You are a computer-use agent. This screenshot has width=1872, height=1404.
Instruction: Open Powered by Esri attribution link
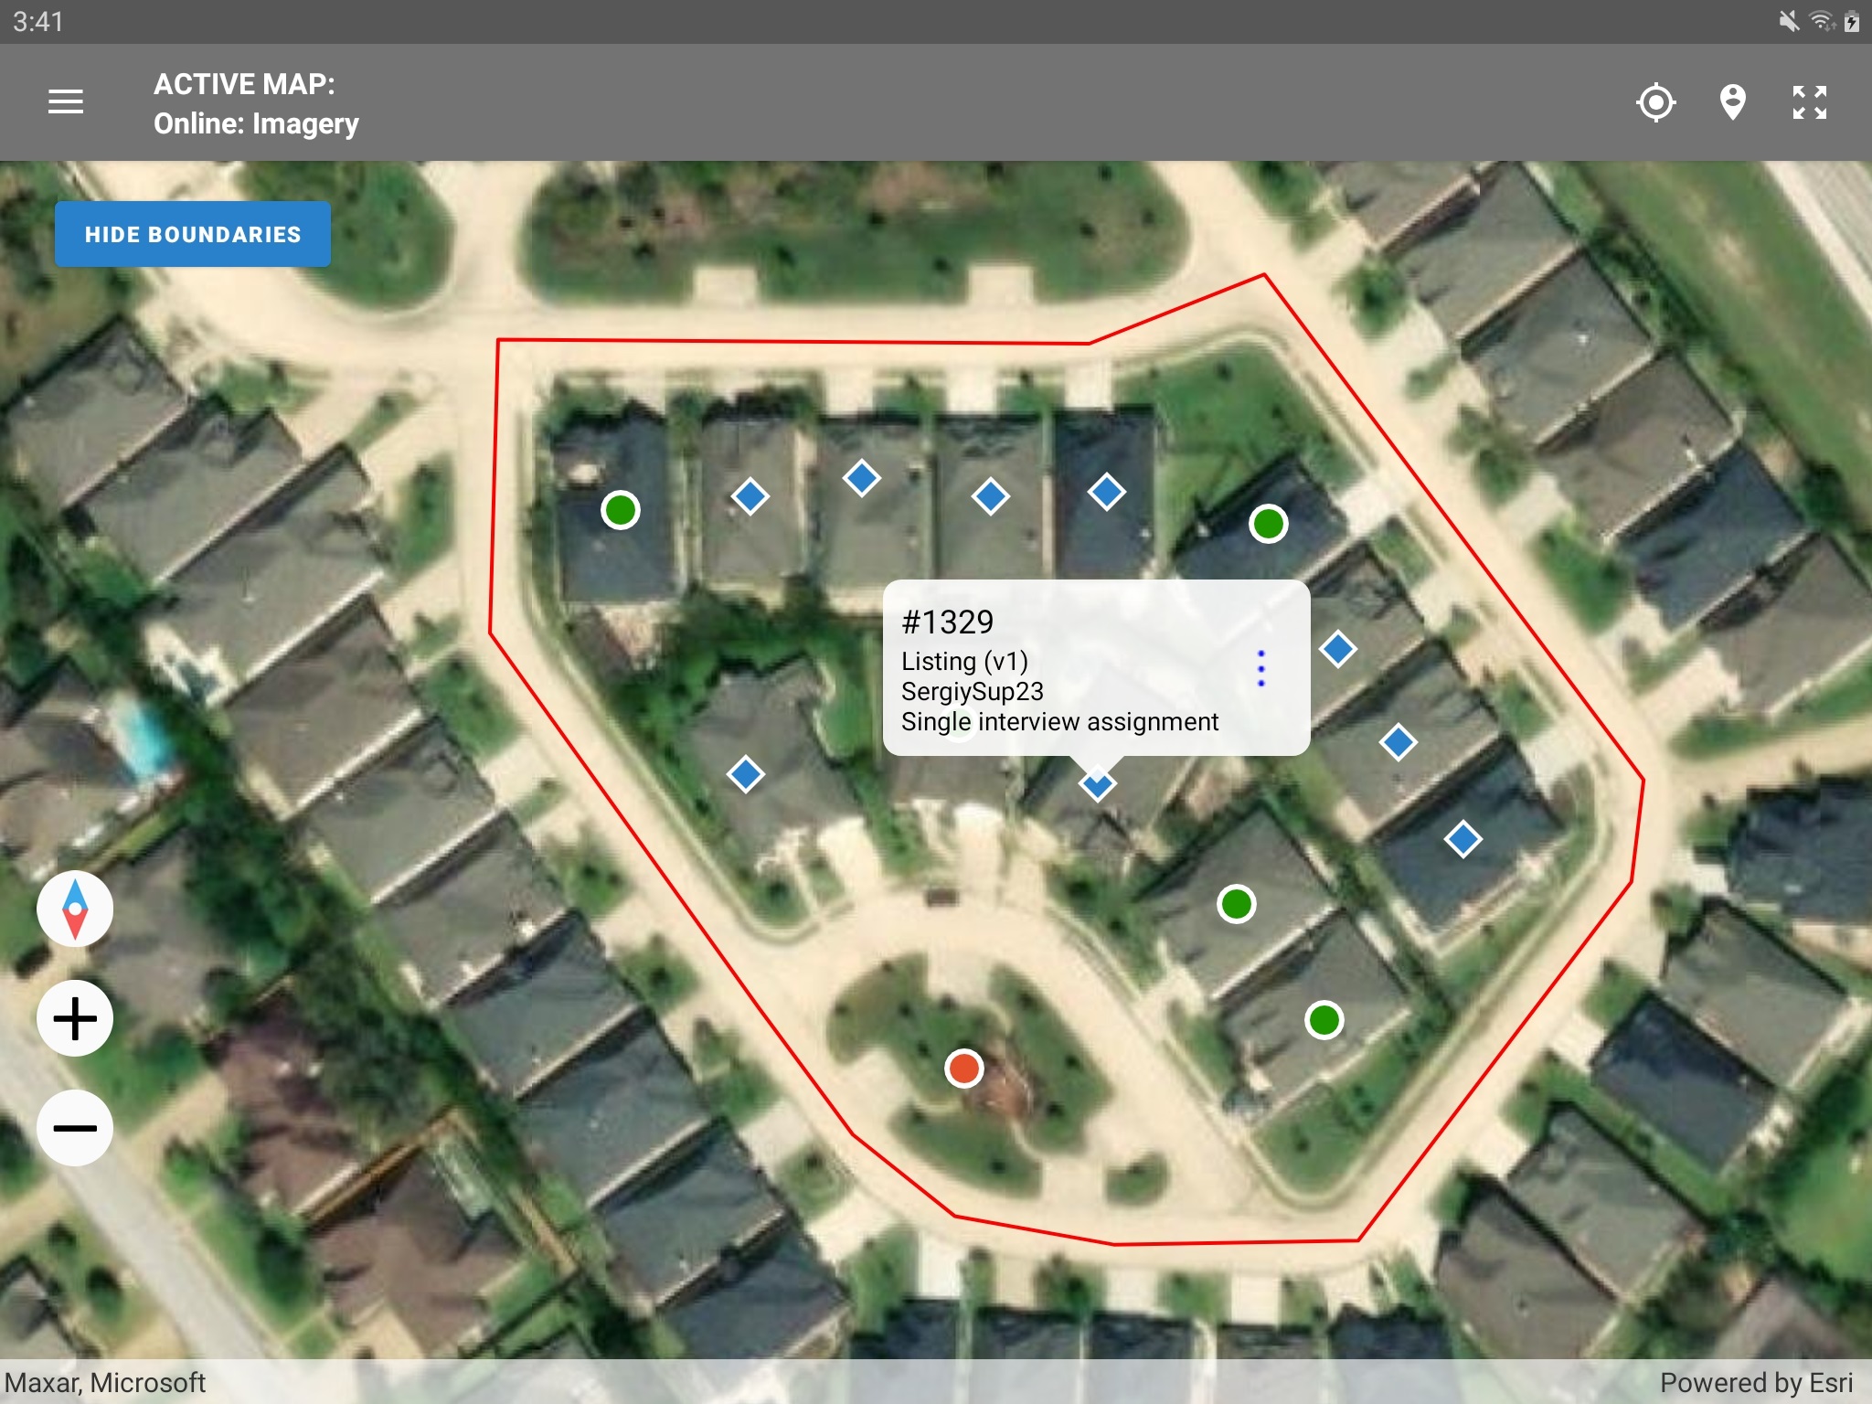(1755, 1382)
